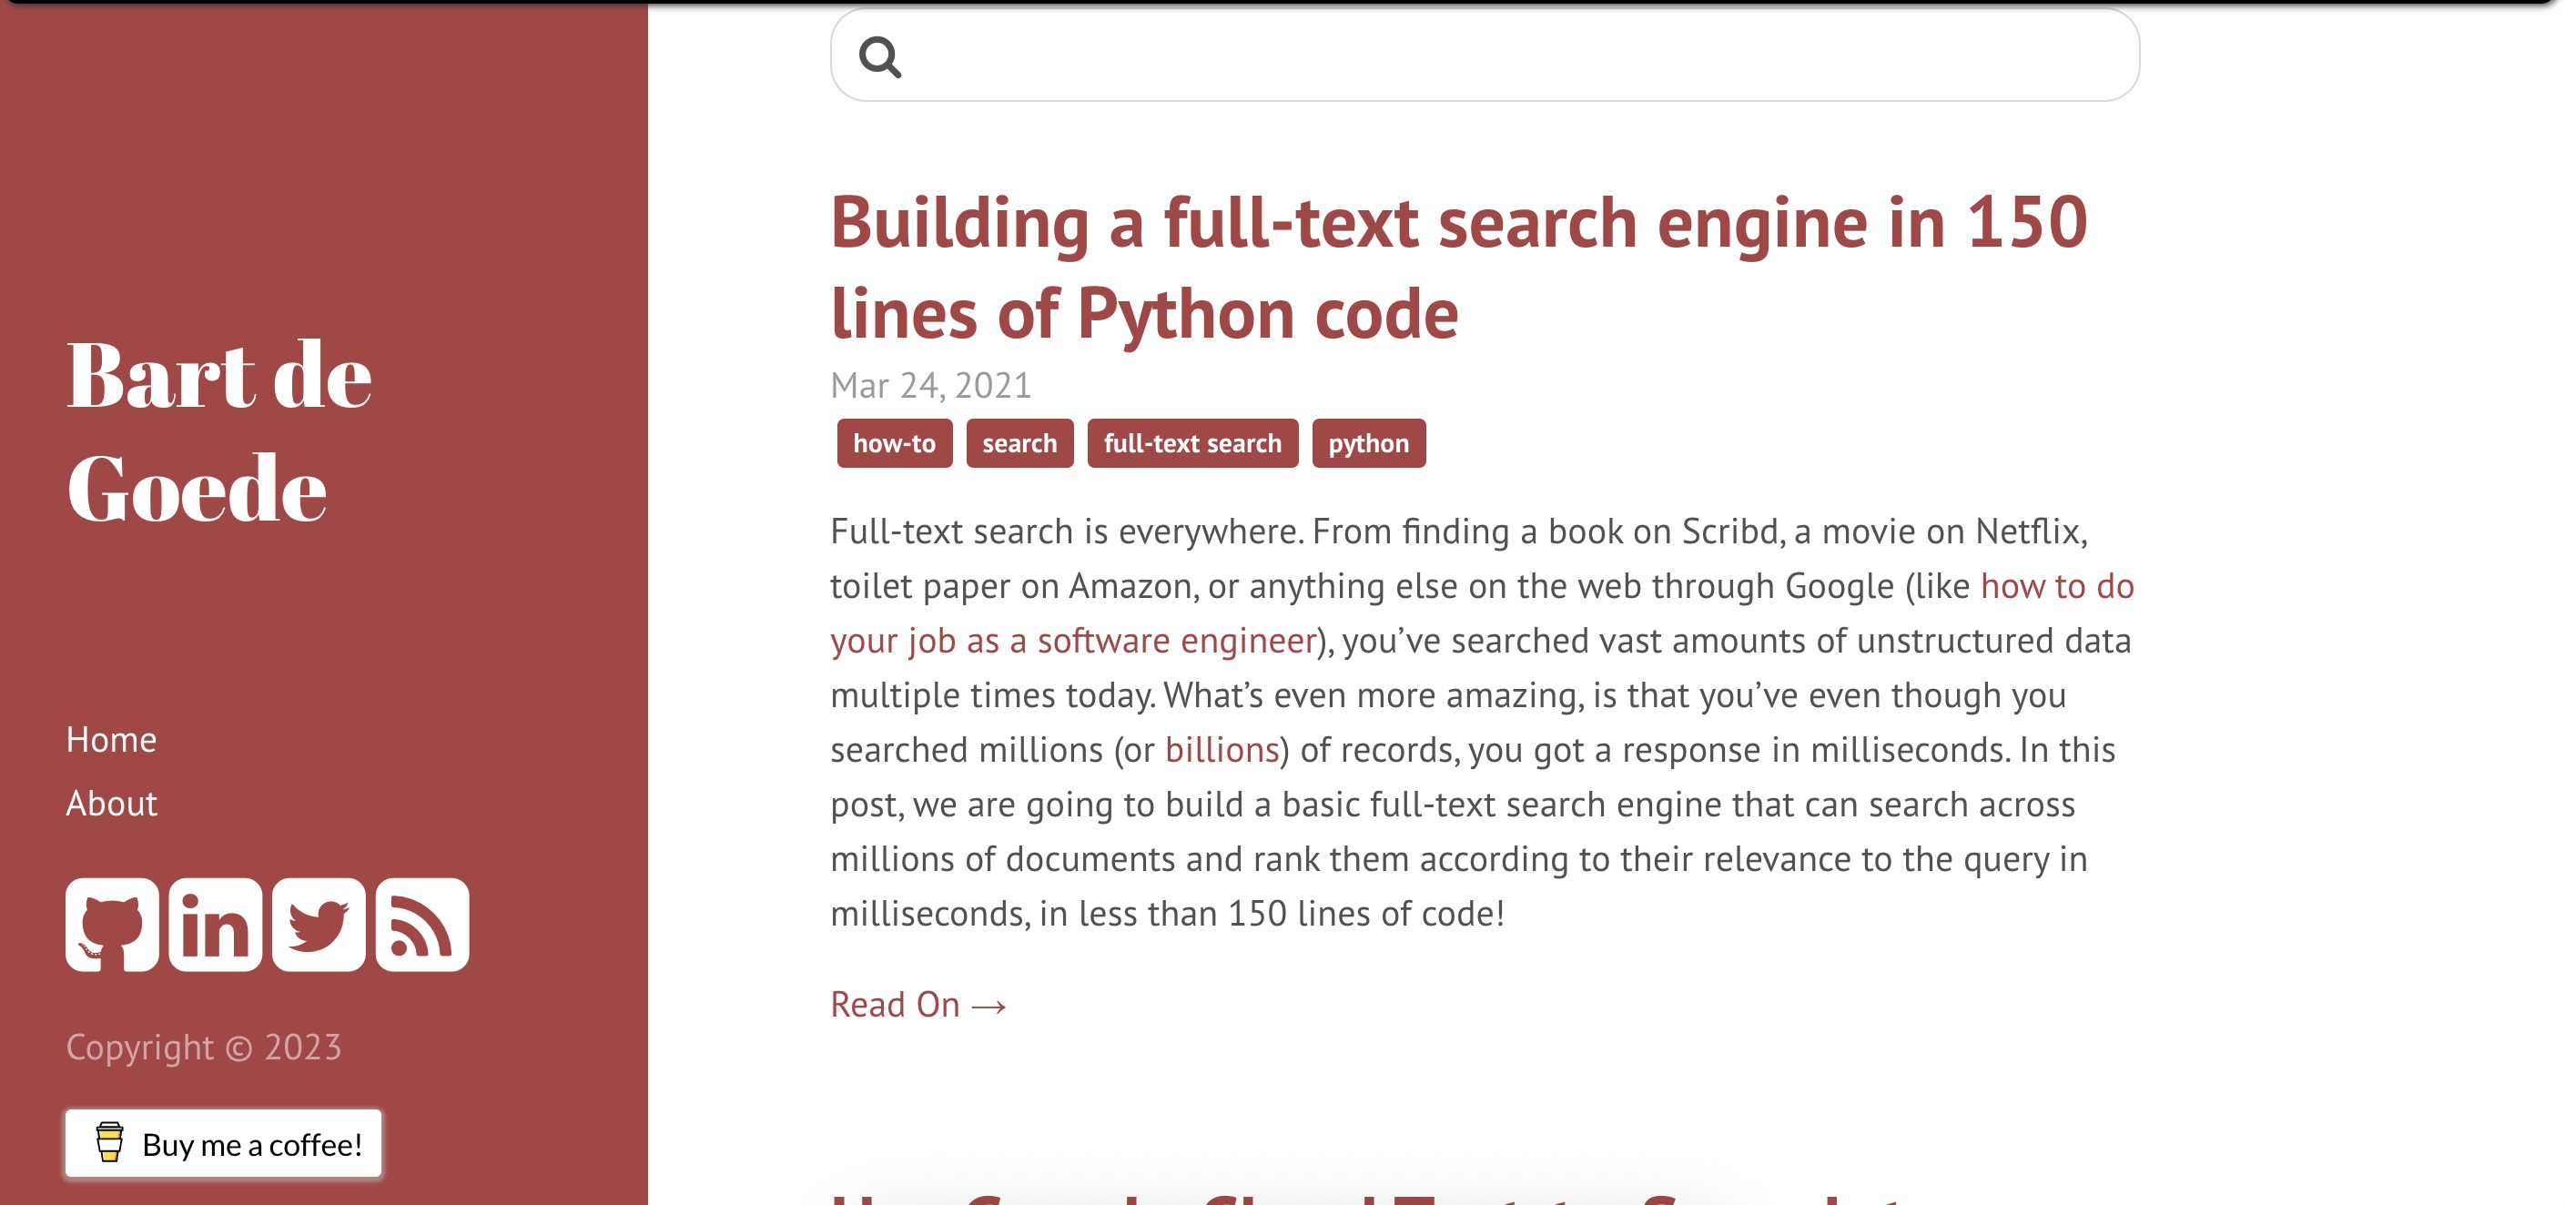
Task: Go to the Home page
Action: pyautogui.click(x=112, y=740)
